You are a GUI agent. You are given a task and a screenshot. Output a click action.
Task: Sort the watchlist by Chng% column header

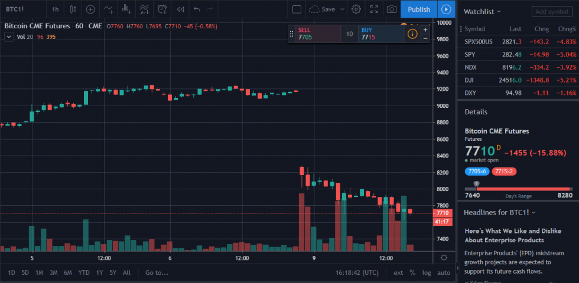pyautogui.click(x=567, y=29)
